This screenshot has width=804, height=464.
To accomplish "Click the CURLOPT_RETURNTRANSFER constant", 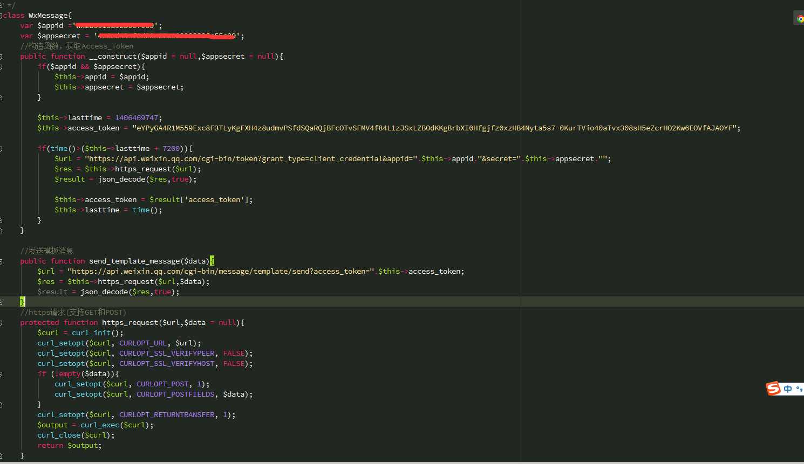I will (x=167, y=415).
